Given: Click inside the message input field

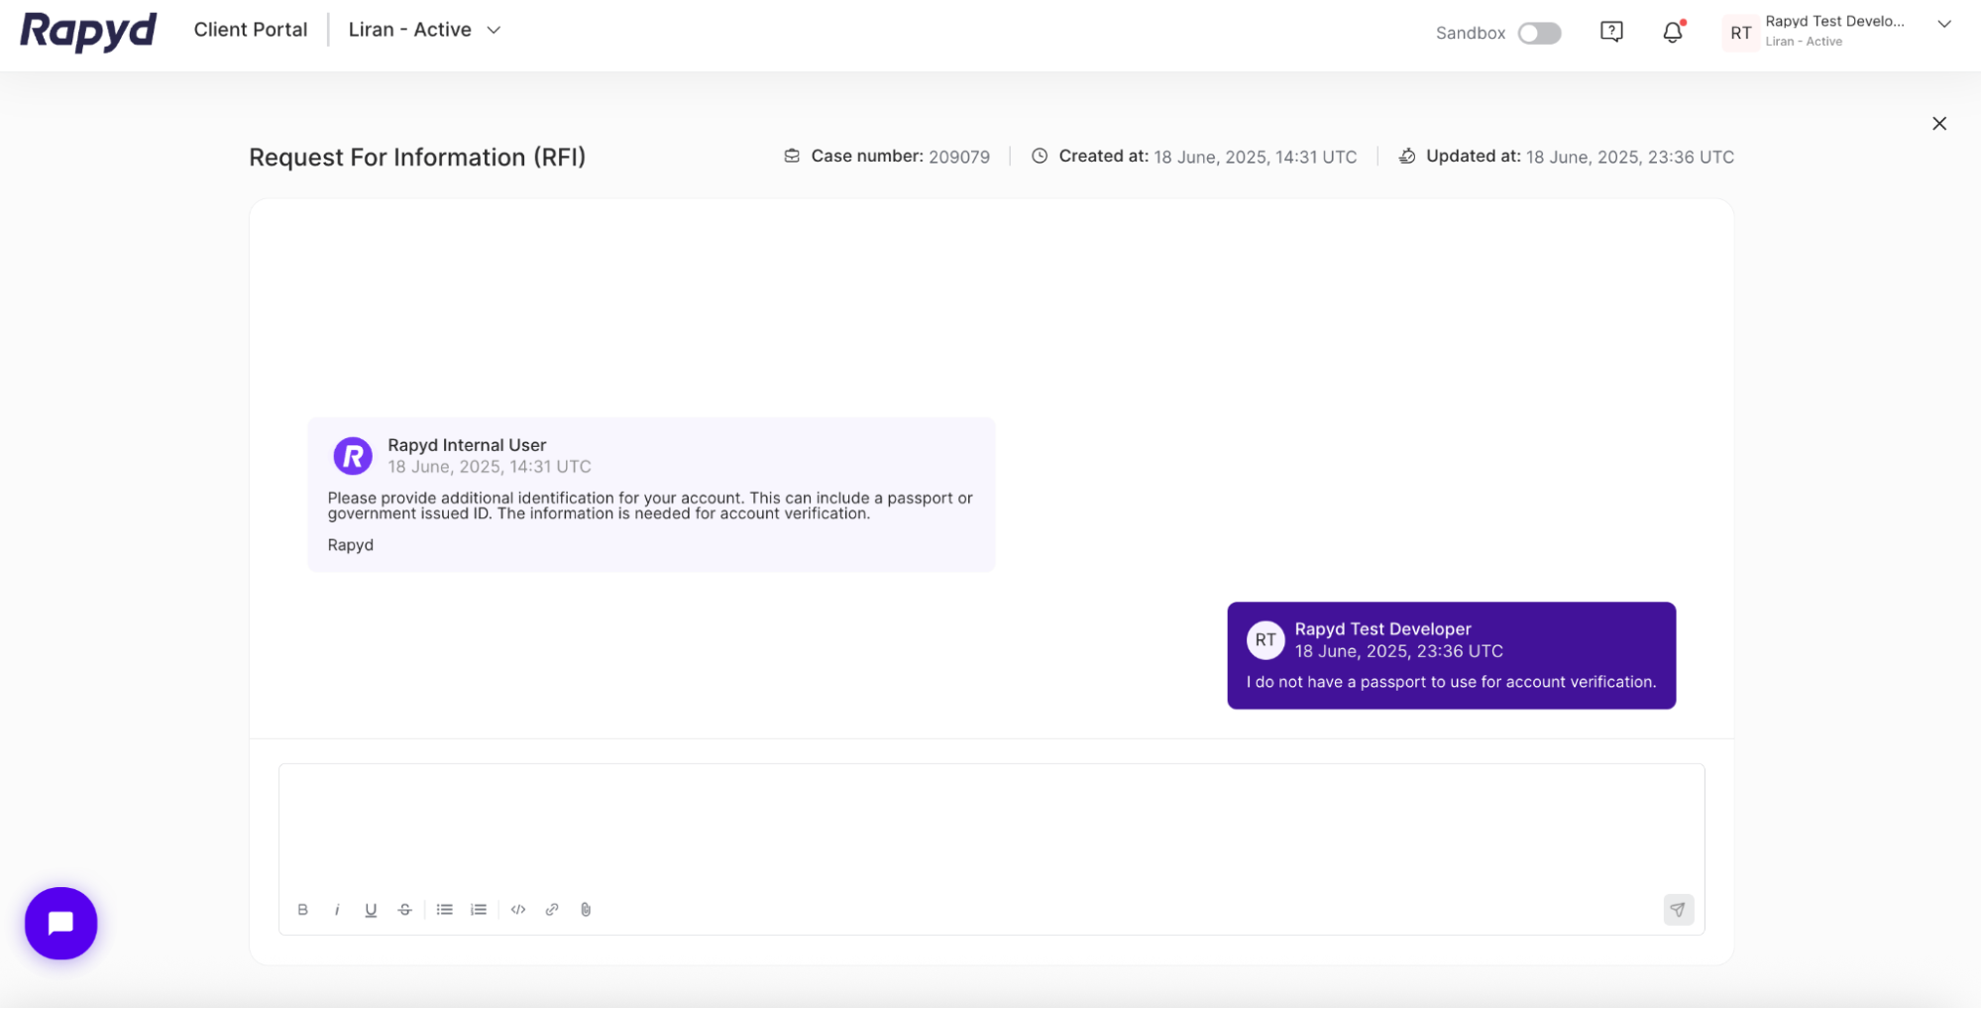Looking at the screenshot, I should [x=991, y=823].
